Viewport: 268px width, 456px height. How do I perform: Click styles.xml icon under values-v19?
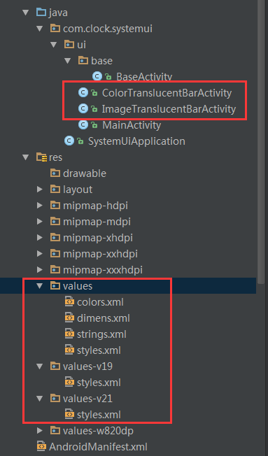coord(69,383)
